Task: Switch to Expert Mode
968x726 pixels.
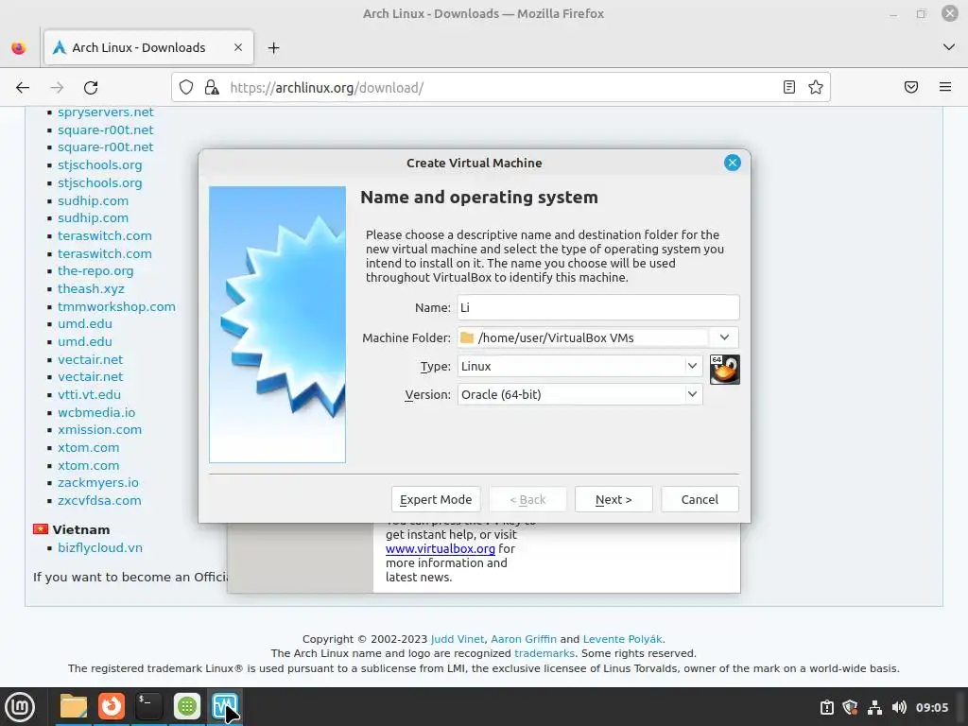Action: [x=436, y=499]
